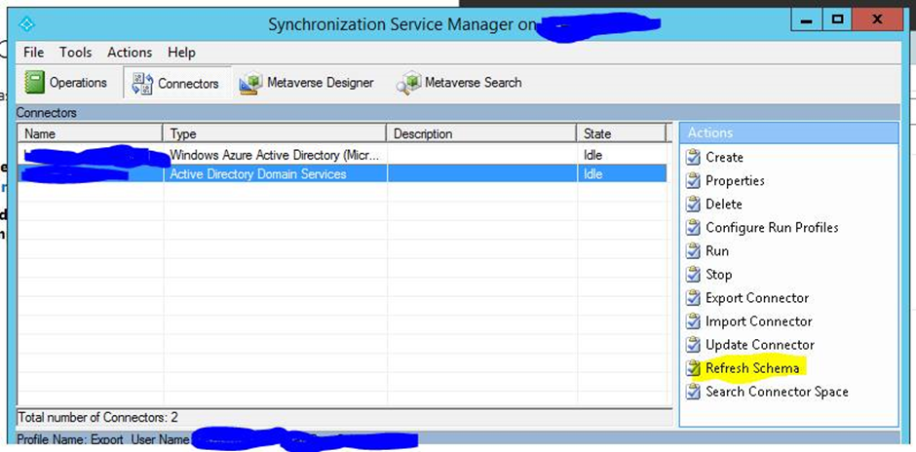Click the Operations notebook icon
The height and width of the screenshot is (452, 916).
[35, 83]
